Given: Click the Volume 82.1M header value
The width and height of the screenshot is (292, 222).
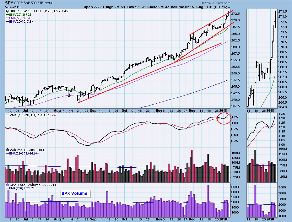Looking at the screenshot, I should (182, 7).
